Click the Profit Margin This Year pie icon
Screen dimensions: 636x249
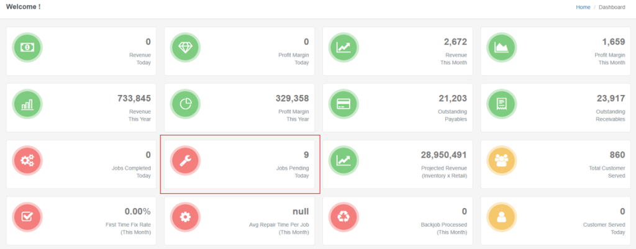click(x=186, y=104)
